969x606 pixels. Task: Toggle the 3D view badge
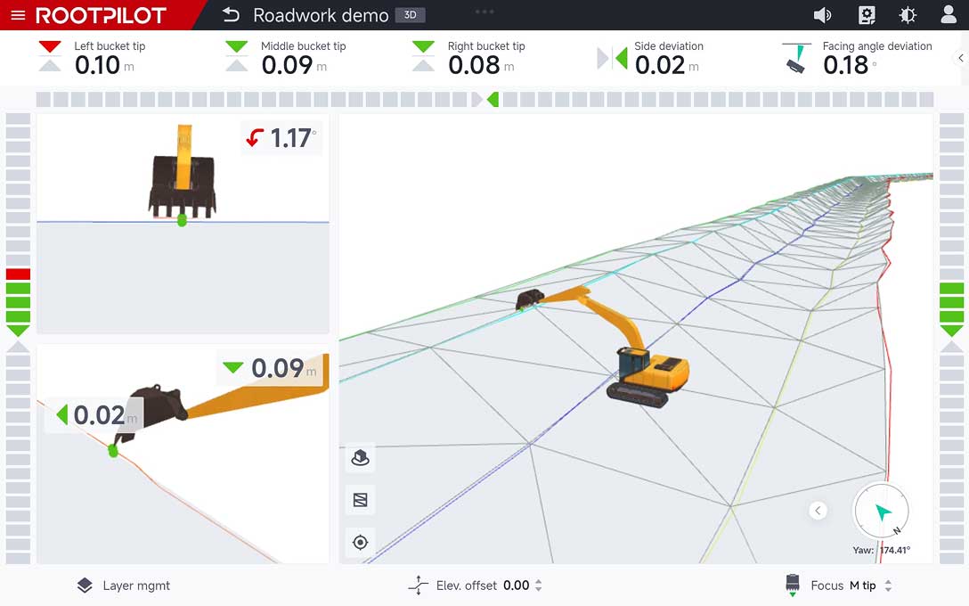tap(411, 15)
